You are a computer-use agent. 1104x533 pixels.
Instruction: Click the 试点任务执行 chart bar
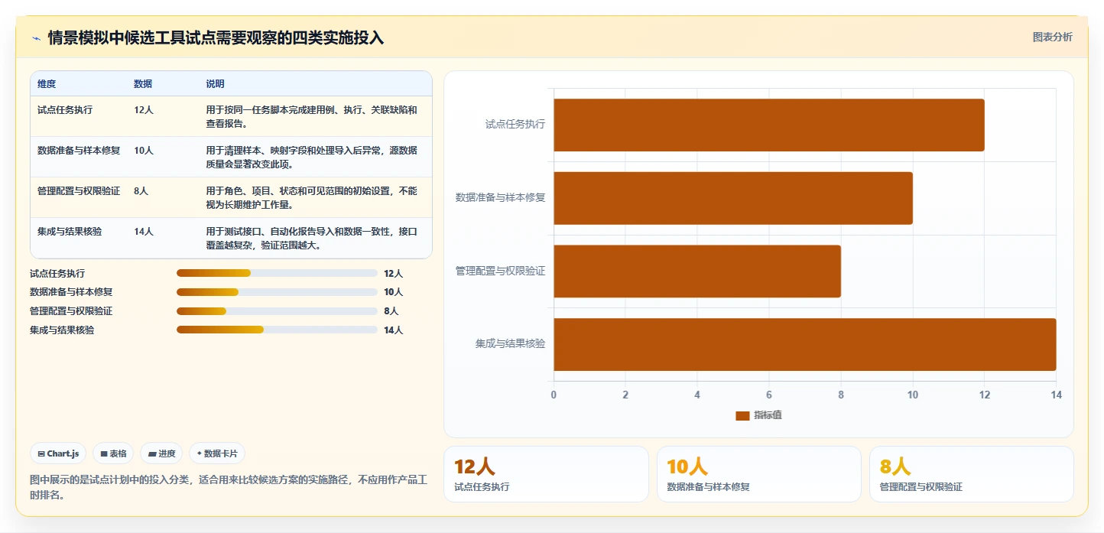[x=769, y=125]
